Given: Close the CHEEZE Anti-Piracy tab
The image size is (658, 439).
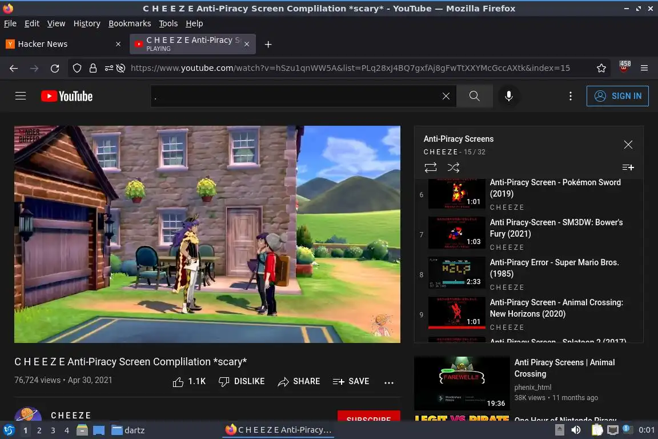Looking at the screenshot, I should click(247, 44).
